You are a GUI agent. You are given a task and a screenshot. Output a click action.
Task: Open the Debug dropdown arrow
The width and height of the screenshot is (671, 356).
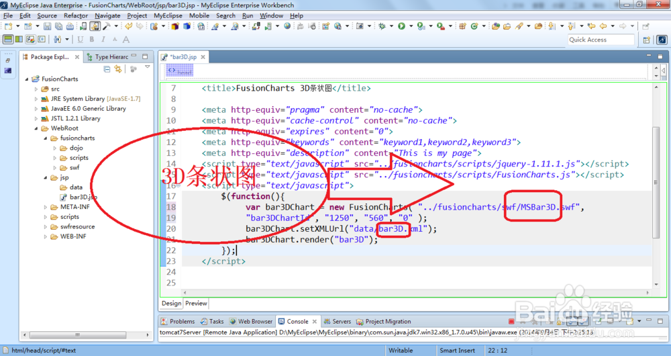click(x=391, y=26)
